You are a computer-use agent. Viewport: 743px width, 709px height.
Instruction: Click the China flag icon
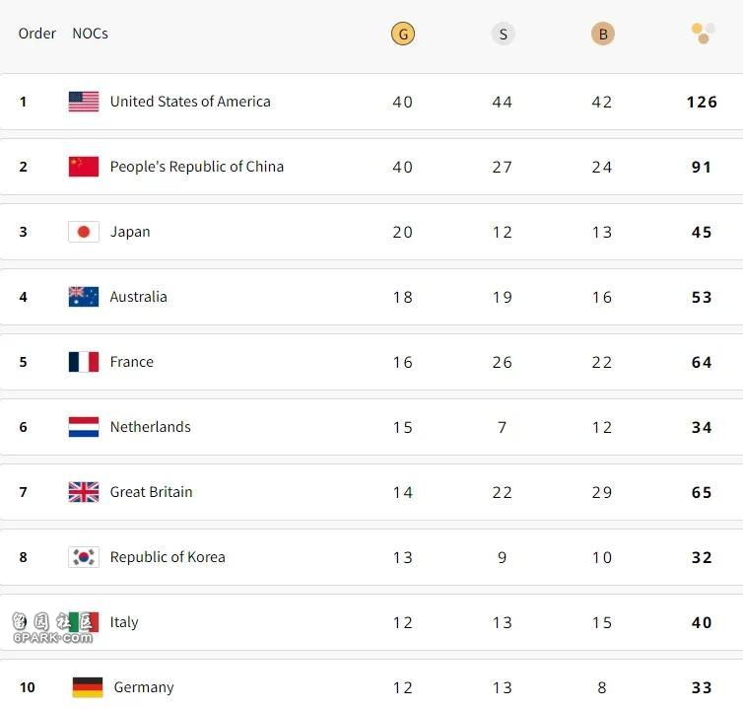click(x=84, y=167)
